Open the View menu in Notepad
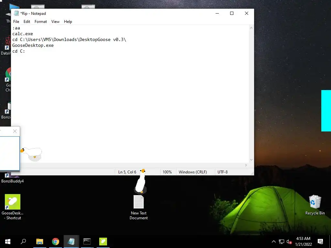Screen dimensions: 331x248 55,22
